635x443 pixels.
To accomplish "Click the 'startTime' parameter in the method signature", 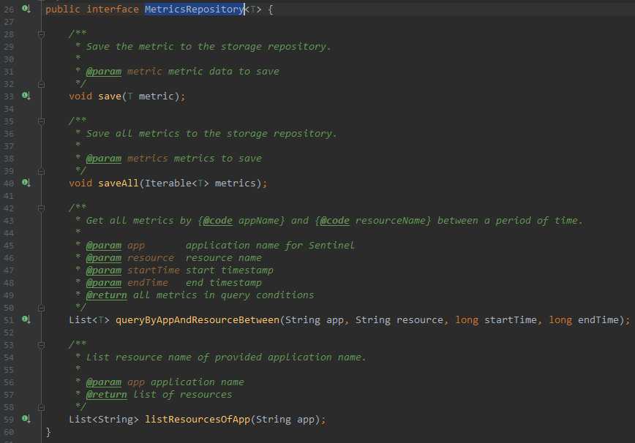I will click(511, 320).
